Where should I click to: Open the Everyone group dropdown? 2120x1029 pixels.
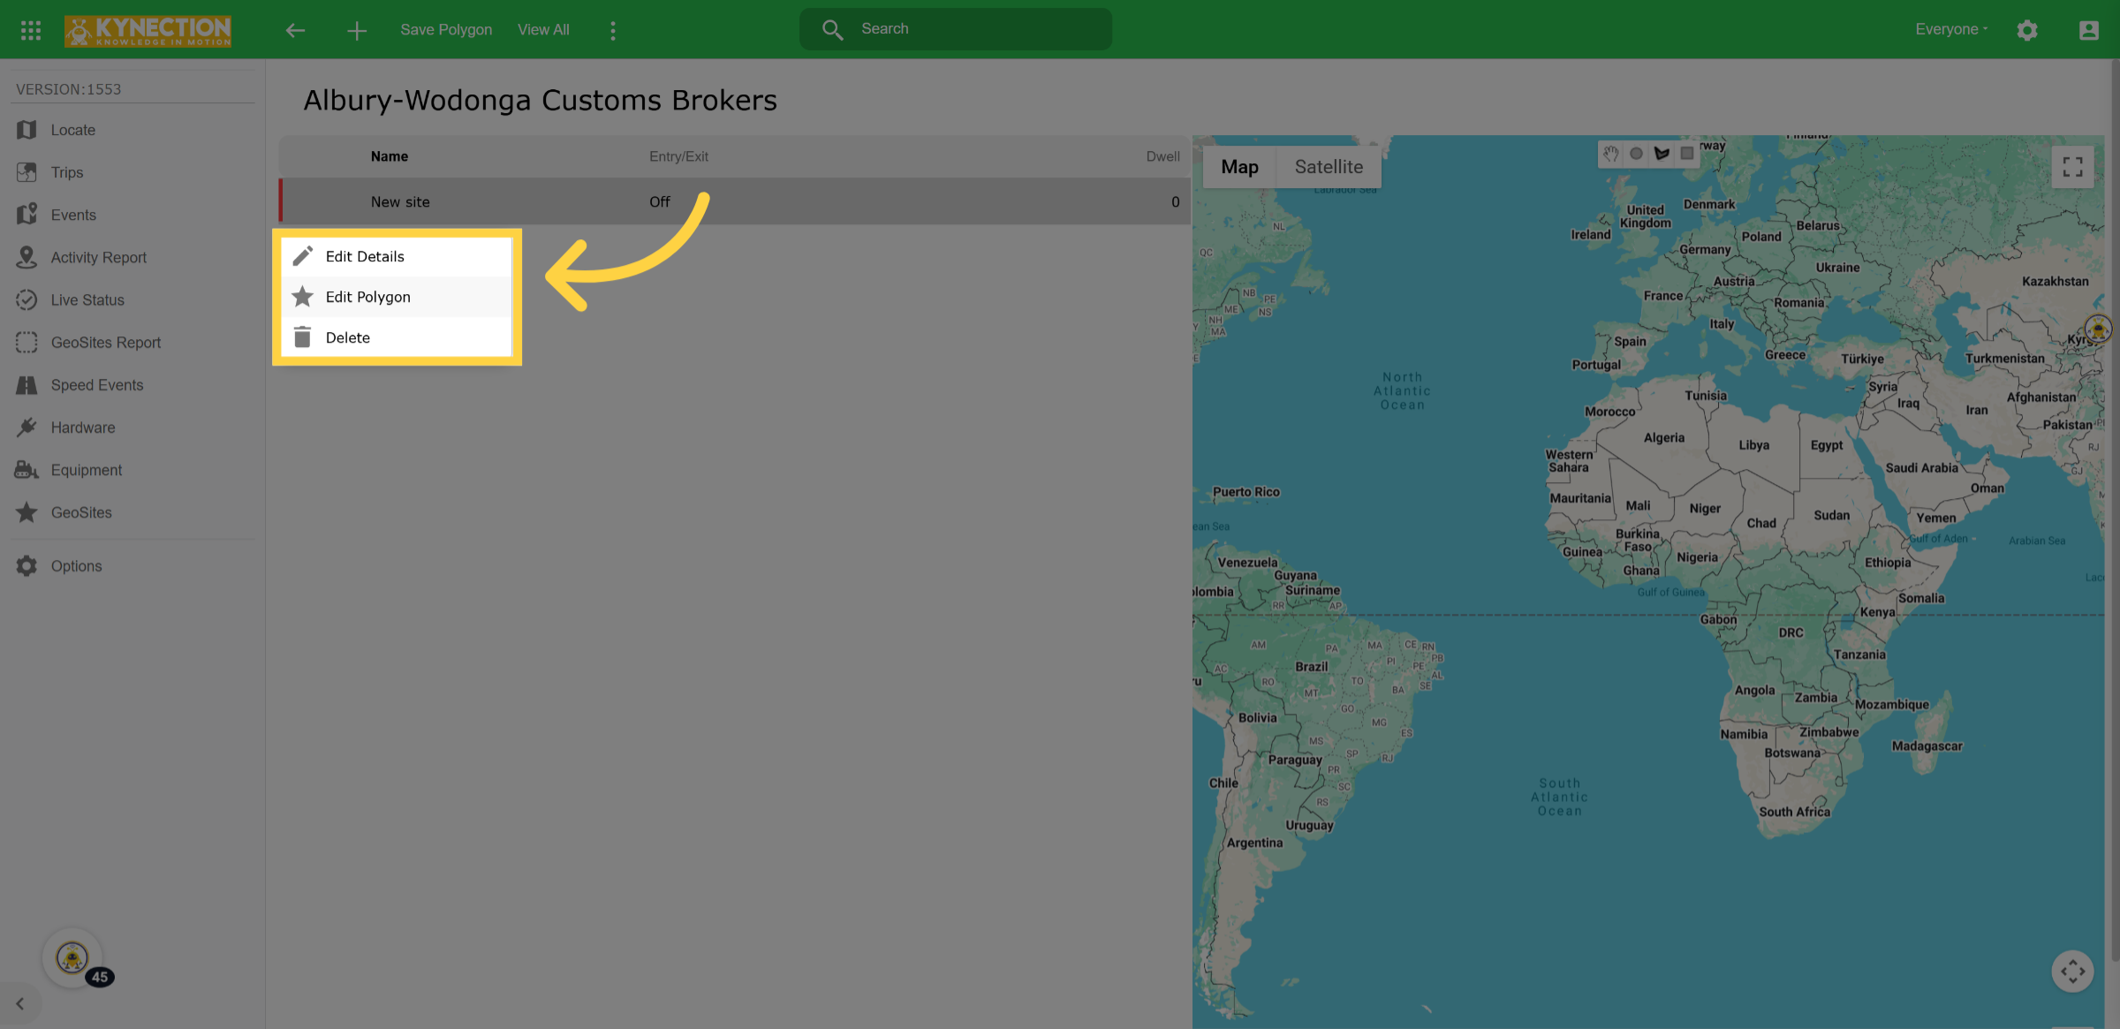click(x=1951, y=29)
